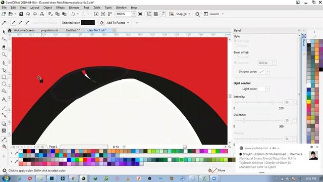Open the Light color dropdown
The width and height of the screenshot is (323, 182).
point(267,89)
